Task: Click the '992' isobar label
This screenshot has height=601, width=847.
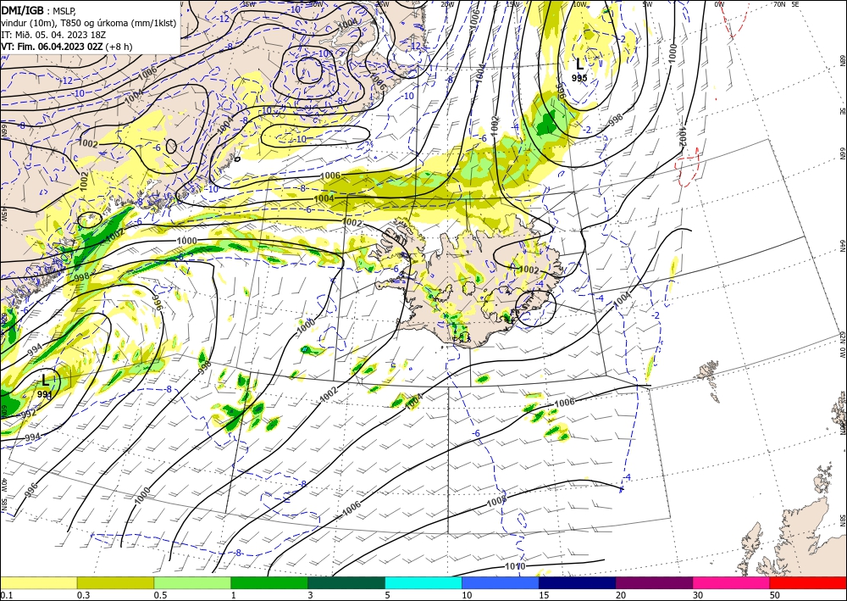Action: pyautogui.click(x=29, y=415)
